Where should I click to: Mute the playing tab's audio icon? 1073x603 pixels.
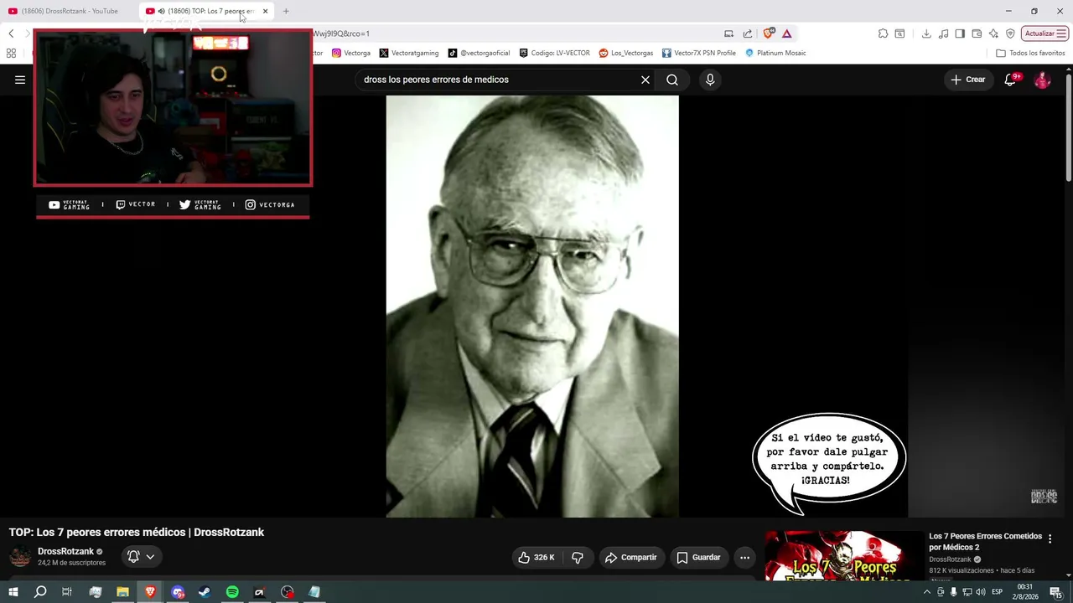point(161,11)
